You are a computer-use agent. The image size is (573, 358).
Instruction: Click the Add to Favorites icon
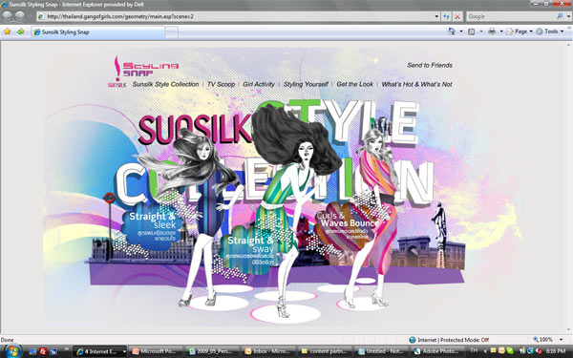(x=20, y=32)
